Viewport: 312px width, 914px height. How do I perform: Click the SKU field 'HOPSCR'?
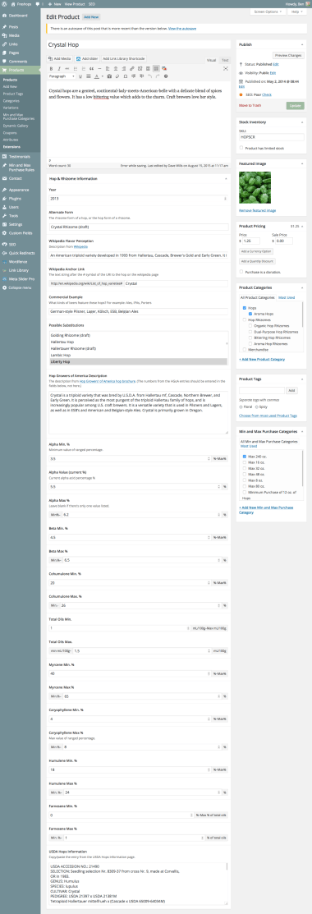[x=272, y=137]
